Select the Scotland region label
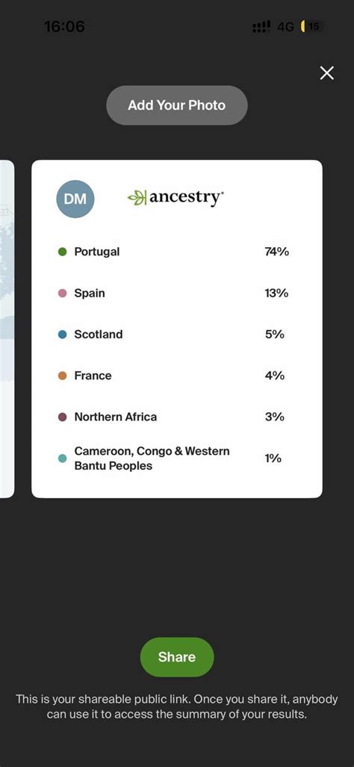 pos(99,335)
